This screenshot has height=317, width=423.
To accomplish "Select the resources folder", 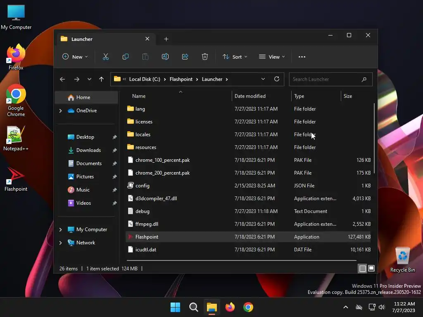I will 248,147.
